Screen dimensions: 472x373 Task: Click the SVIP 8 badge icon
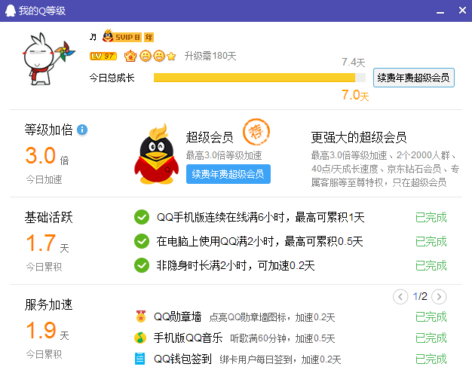[122, 37]
